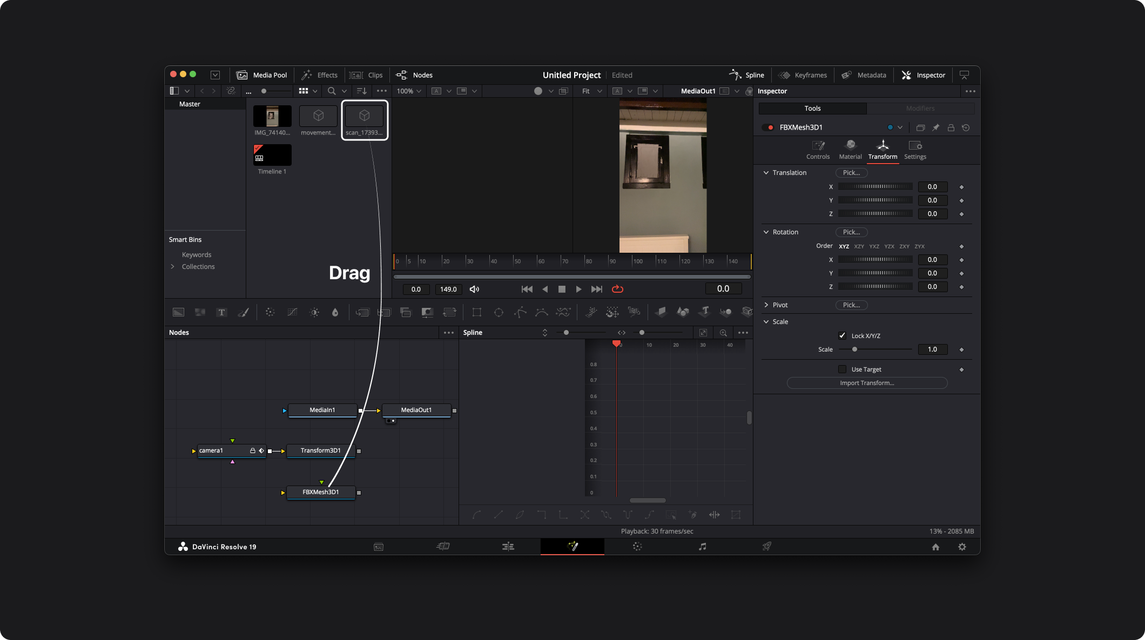
Task: Select the Blur tool droplet icon
Action: [335, 312]
